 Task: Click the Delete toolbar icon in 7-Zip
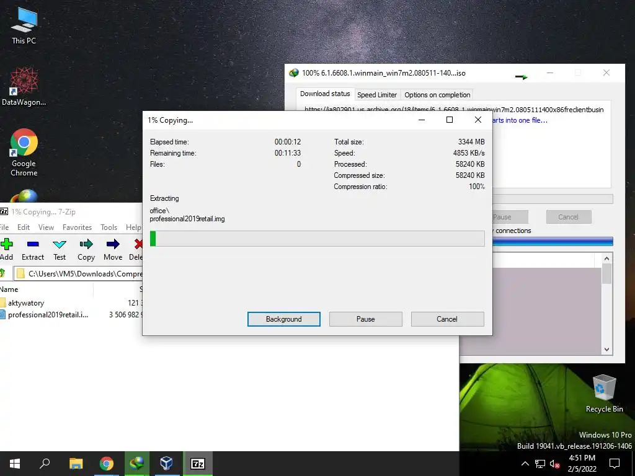pos(138,244)
